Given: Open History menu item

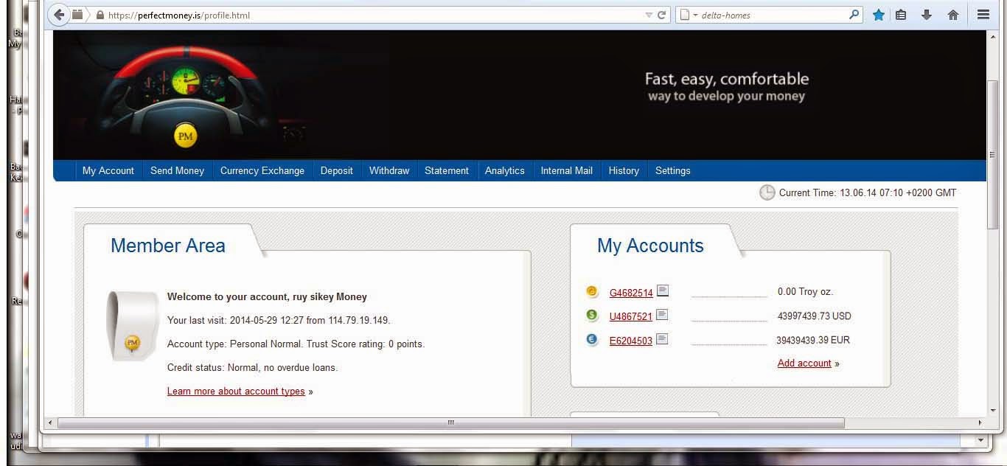Looking at the screenshot, I should pos(624,170).
